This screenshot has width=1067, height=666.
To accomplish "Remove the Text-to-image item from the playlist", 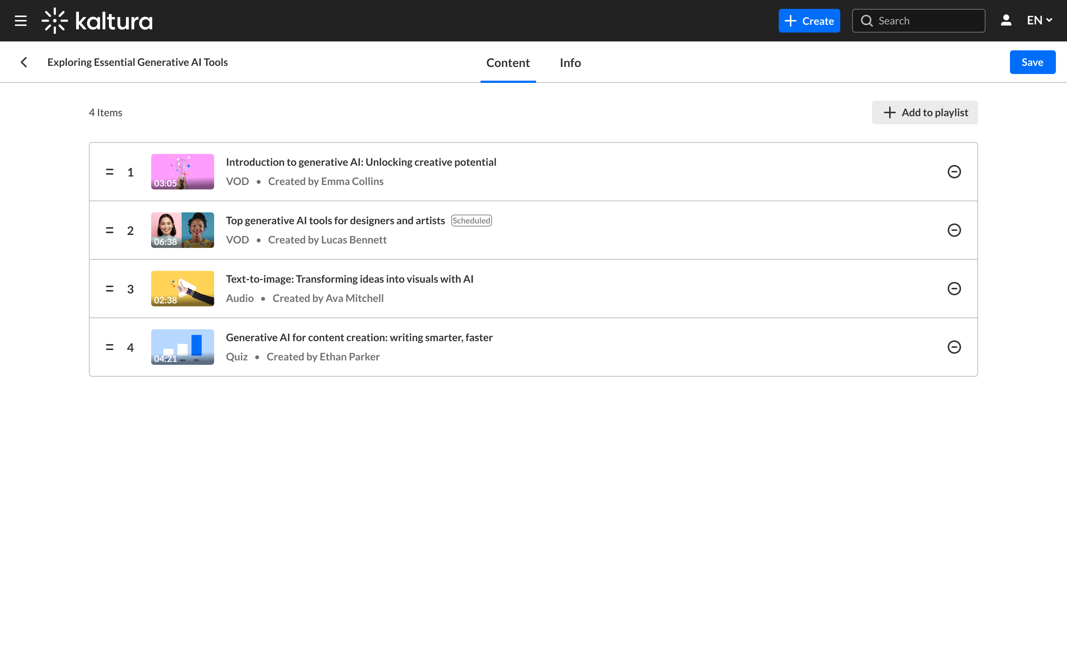I will pyautogui.click(x=954, y=289).
